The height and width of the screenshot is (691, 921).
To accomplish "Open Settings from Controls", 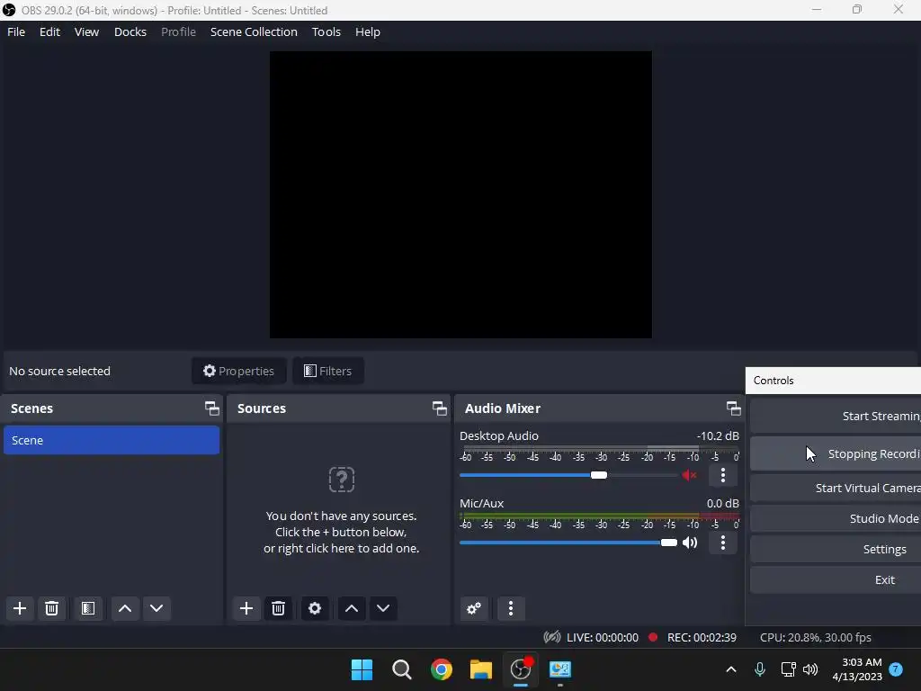I will [836, 549].
